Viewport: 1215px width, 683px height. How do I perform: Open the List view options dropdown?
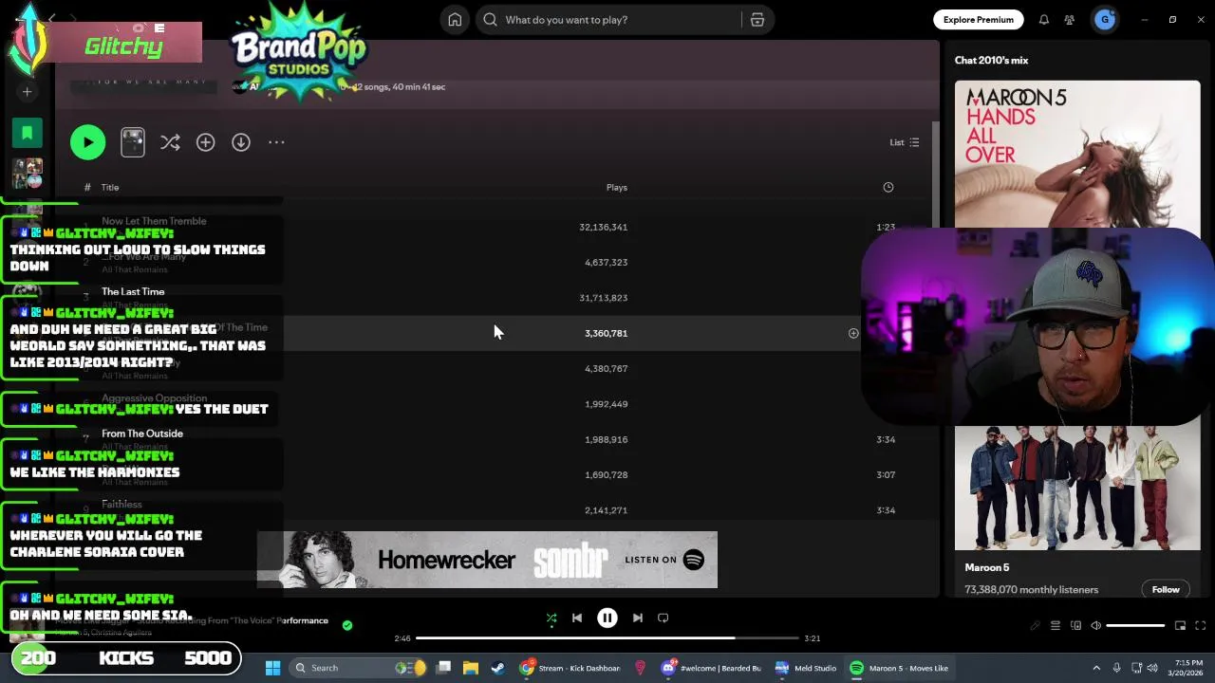tap(904, 142)
